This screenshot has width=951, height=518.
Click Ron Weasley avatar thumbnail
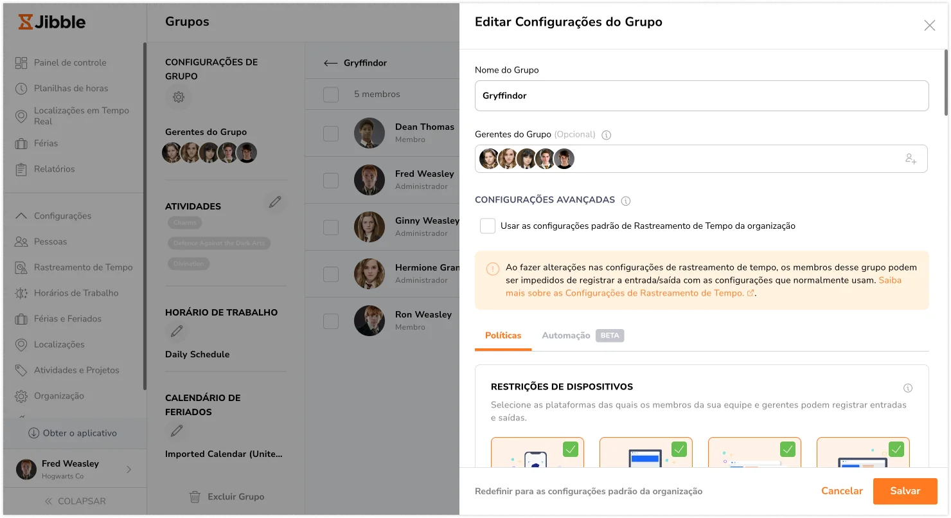369,321
